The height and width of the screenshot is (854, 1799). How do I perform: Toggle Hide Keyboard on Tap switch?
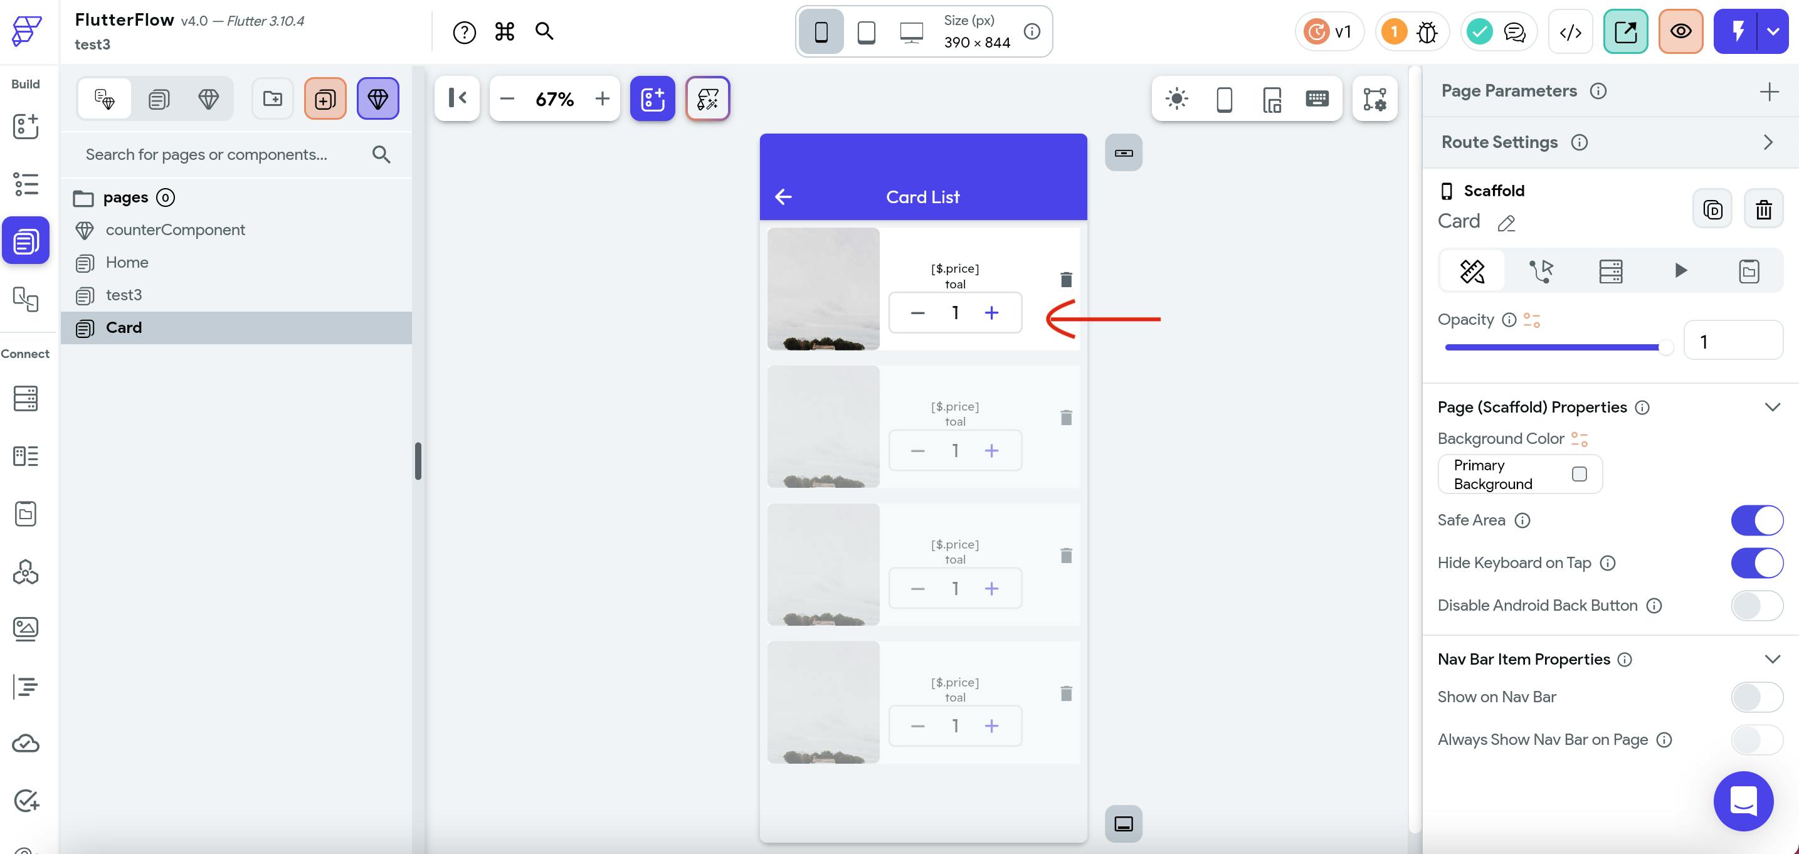[1756, 563]
